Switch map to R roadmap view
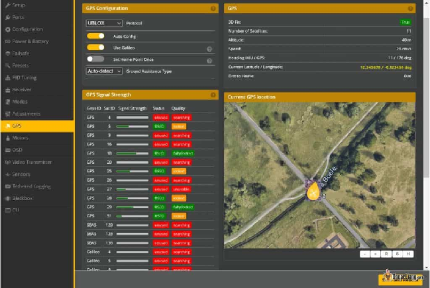Viewport: 430px width, 288px height. tap(386, 254)
